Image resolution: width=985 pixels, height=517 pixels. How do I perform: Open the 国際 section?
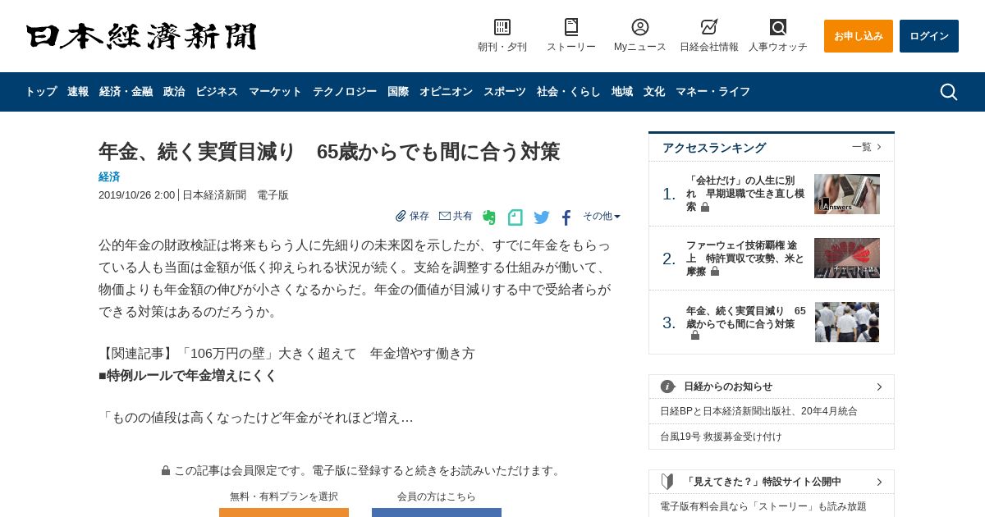tap(398, 92)
